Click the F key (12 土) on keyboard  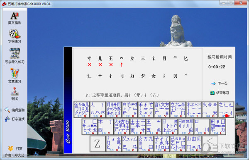(137, 127)
